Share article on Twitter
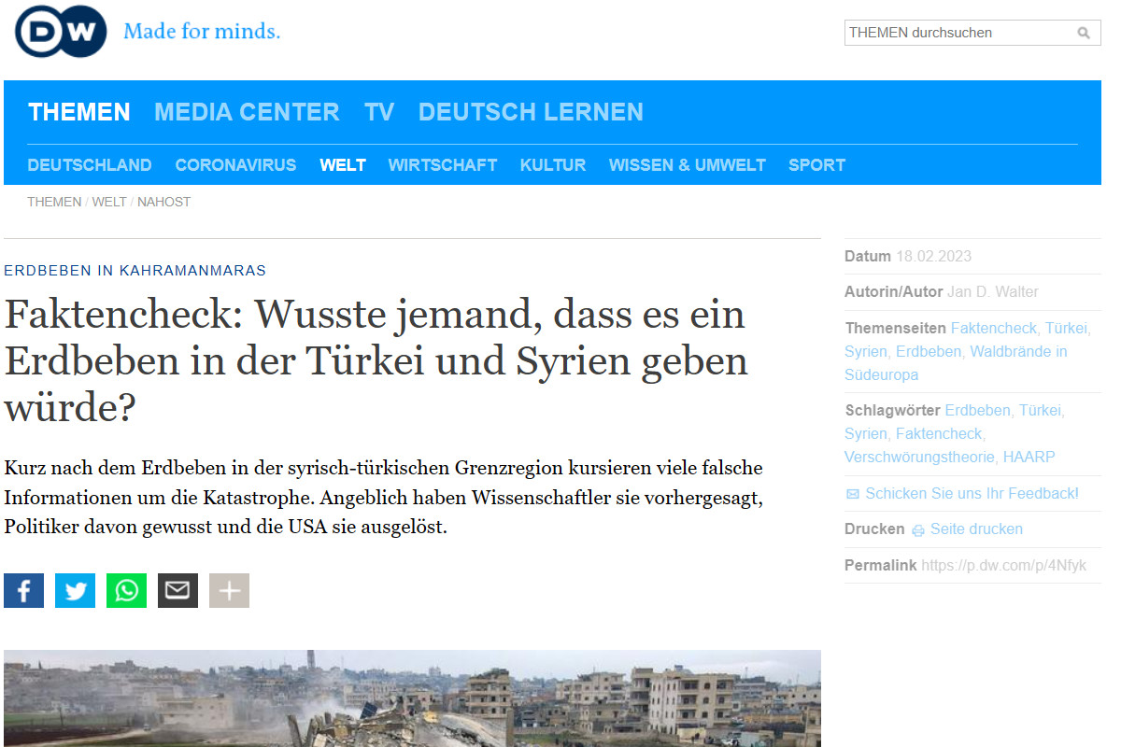The width and height of the screenshot is (1121, 747). pyautogui.click(x=75, y=590)
